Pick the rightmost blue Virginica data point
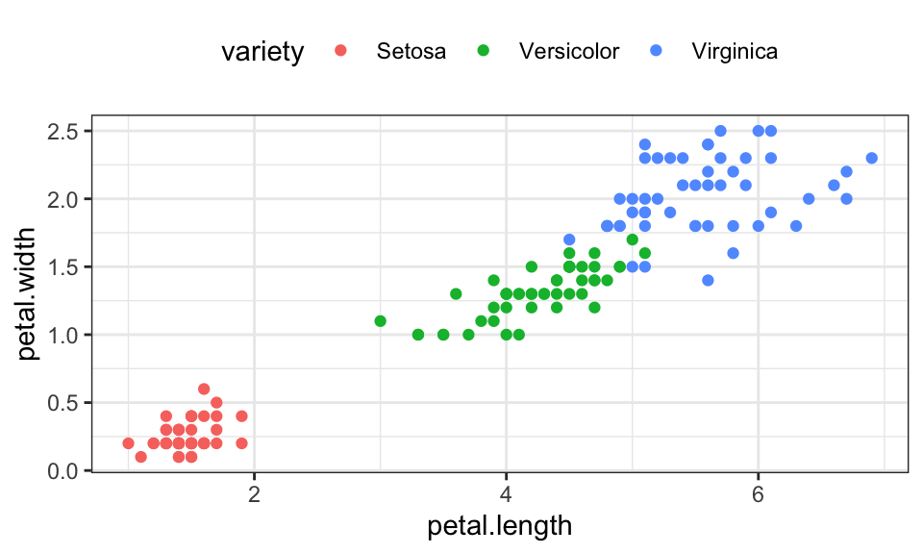The height and width of the screenshot is (554, 923). 872,158
